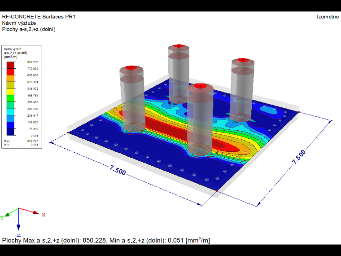Click the light blue legend swatch
The height and width of the screenshot is (256, 341).
[10, 119]
